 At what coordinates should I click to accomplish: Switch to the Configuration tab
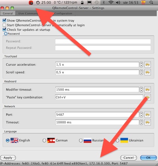pyautogui.click(x=63, y=13)
